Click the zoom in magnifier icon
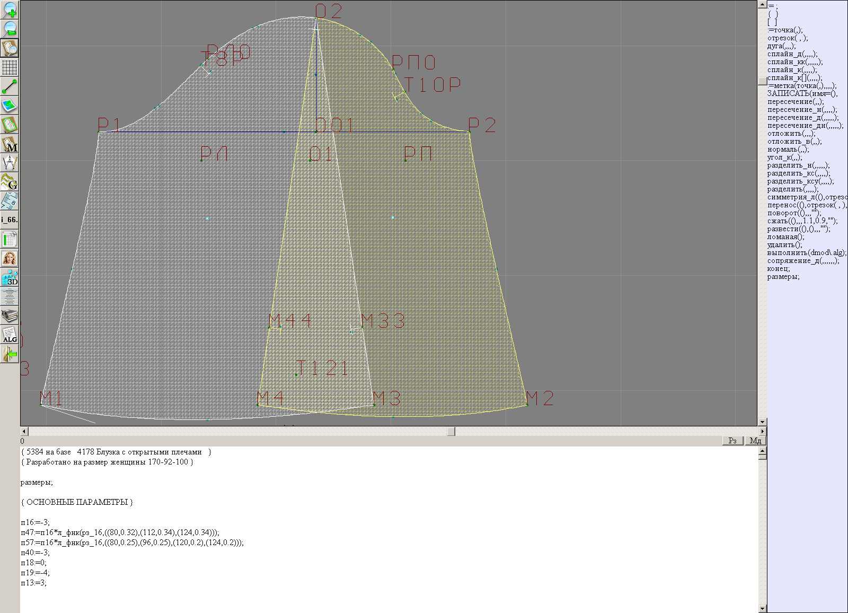 (10, 10)
